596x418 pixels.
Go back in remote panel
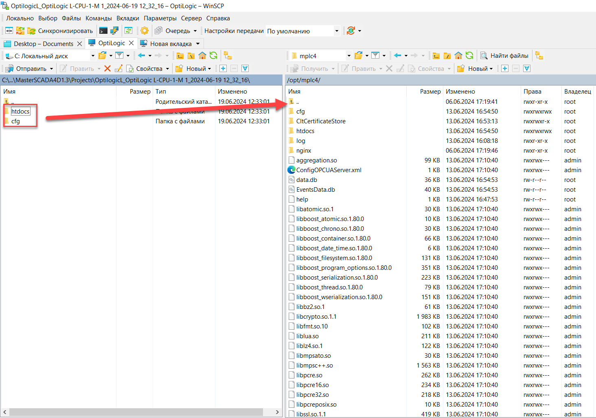tap(397, 55)
